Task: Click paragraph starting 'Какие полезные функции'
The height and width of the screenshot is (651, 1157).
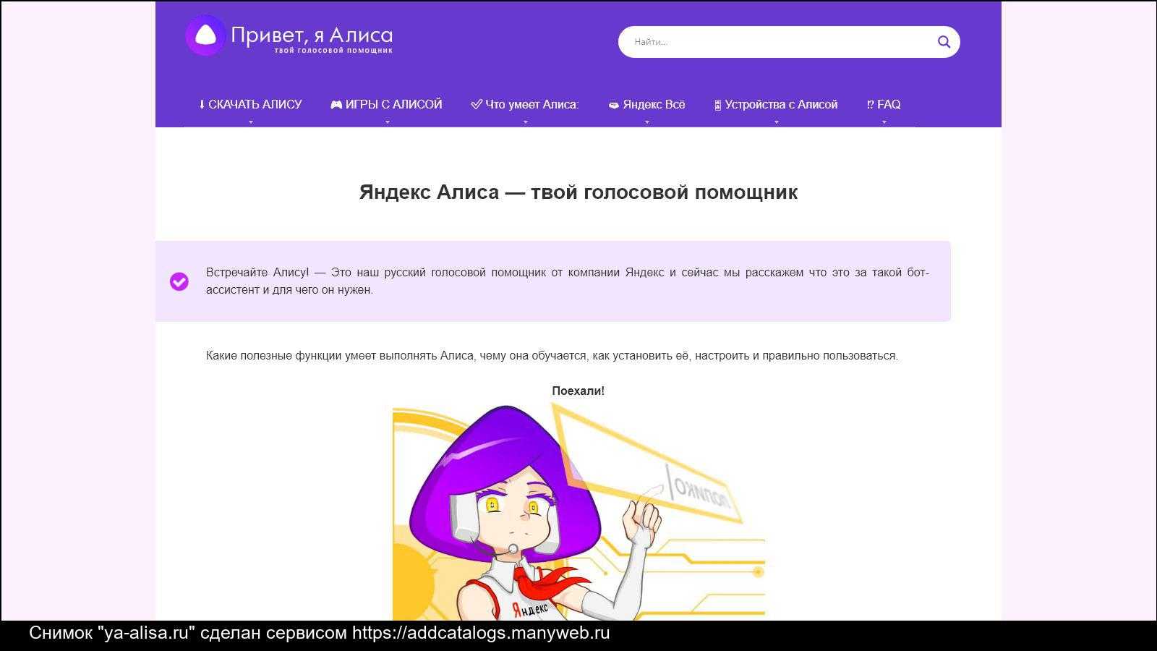Action: coord(552,356)
